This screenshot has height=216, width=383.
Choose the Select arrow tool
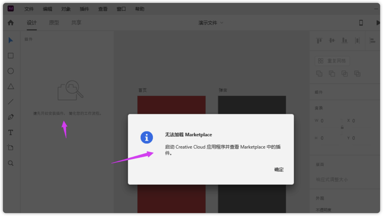tap(11, 40)
